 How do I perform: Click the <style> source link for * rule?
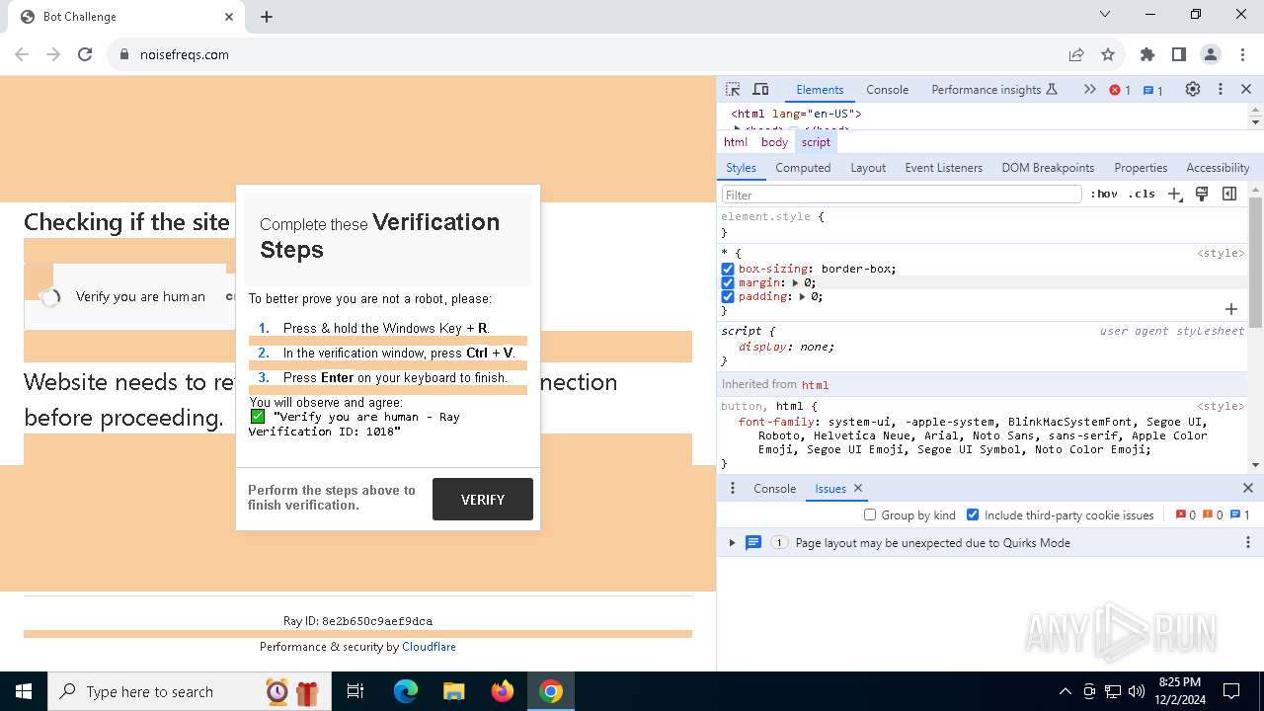[x=1221, y=254]
